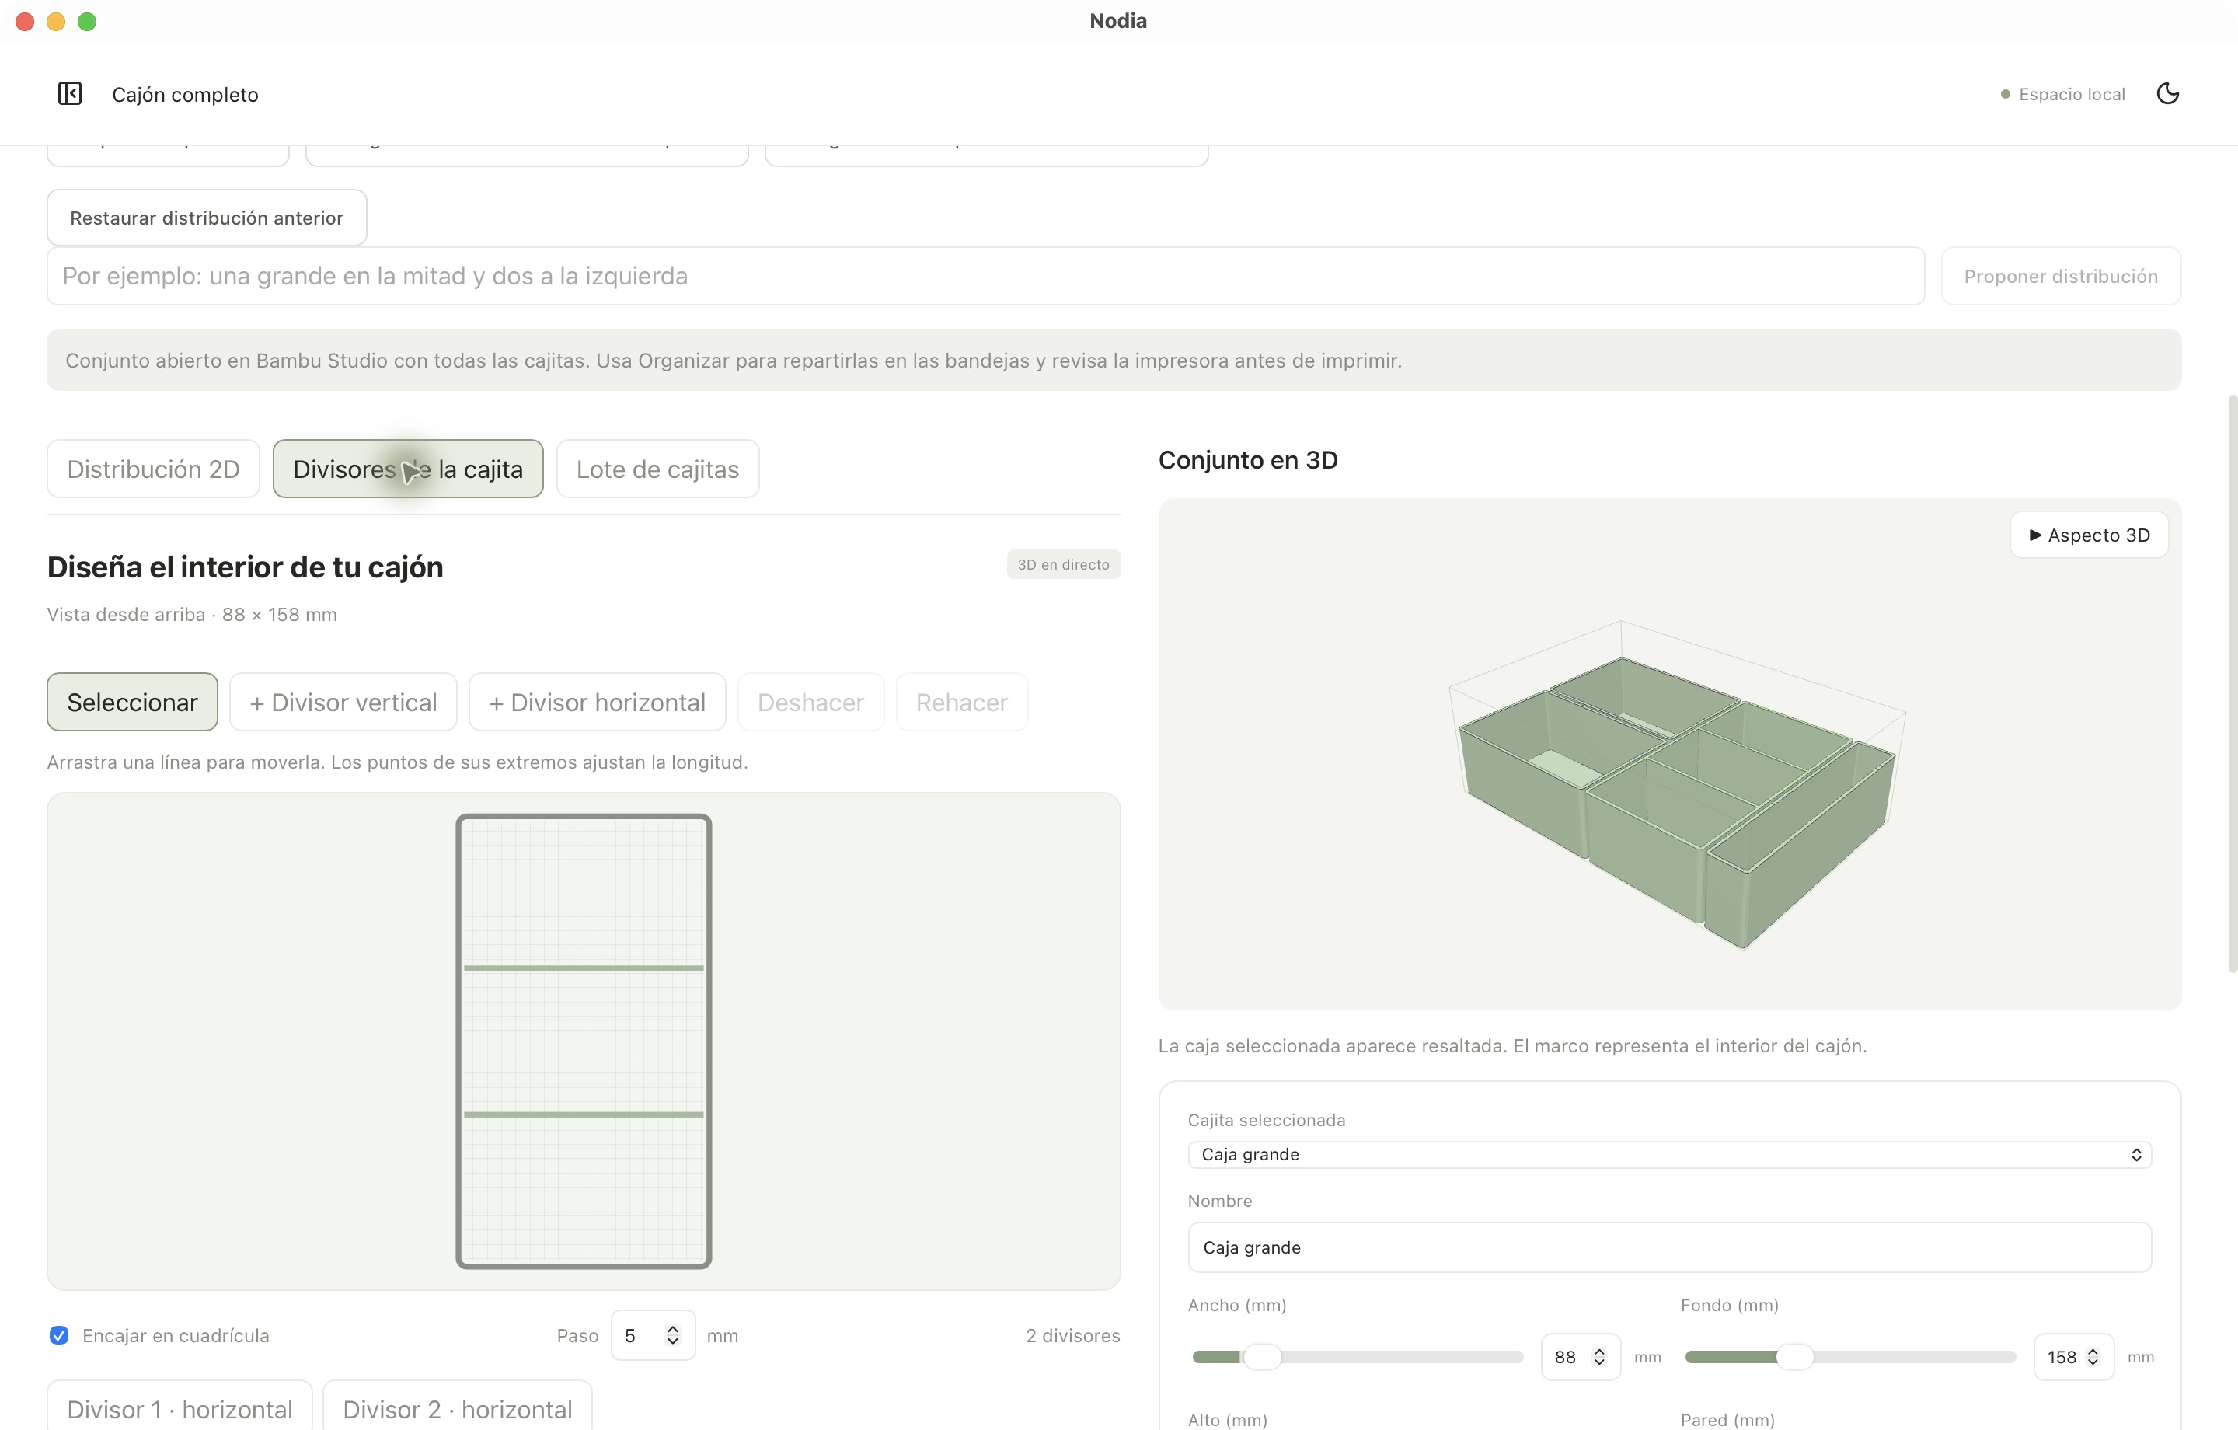Click the Ancho 88 mm stepper arrows
Screen dimensions: 2238x1430
coord(1599,1356)
